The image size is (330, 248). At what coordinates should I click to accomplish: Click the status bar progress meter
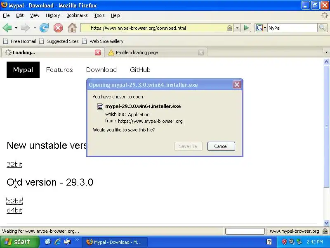[x=245, y=231]
